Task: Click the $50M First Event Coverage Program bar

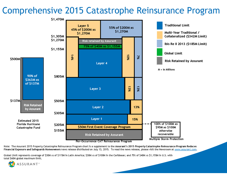Action: (104, 127)
